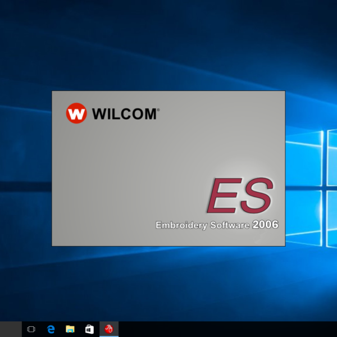Click the registered trademark symbol beside WILCOM
The image size is (337, 337).
pos(158,110)
